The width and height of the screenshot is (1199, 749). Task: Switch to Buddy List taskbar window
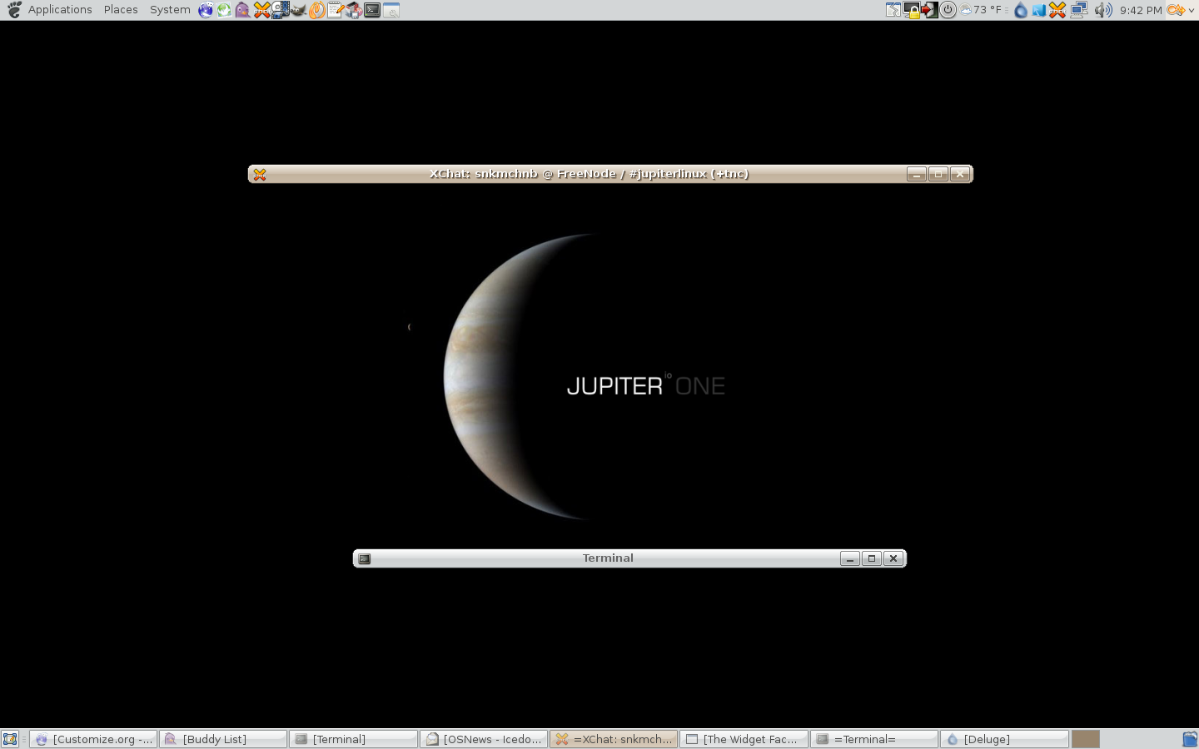pos(224,739)
